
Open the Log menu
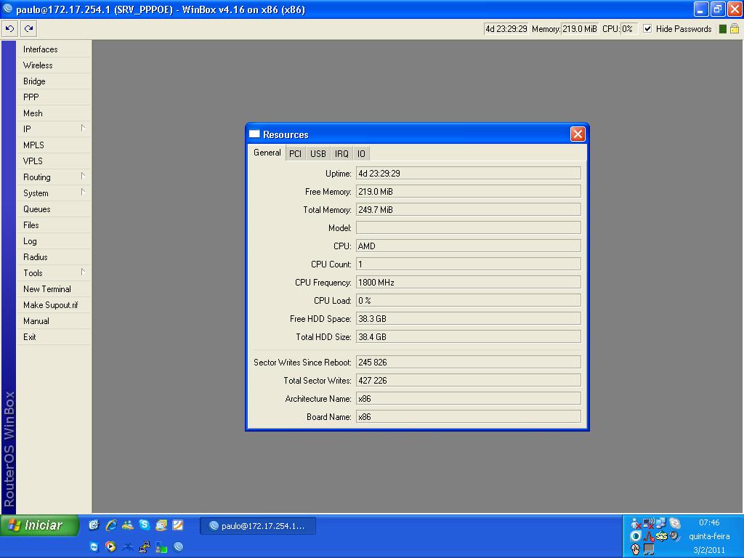click(54, 241)
